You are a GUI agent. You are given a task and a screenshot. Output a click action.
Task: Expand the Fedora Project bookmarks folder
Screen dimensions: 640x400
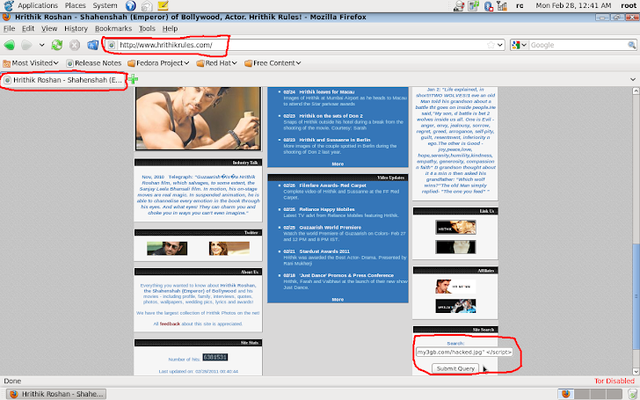tap(158, 63)
